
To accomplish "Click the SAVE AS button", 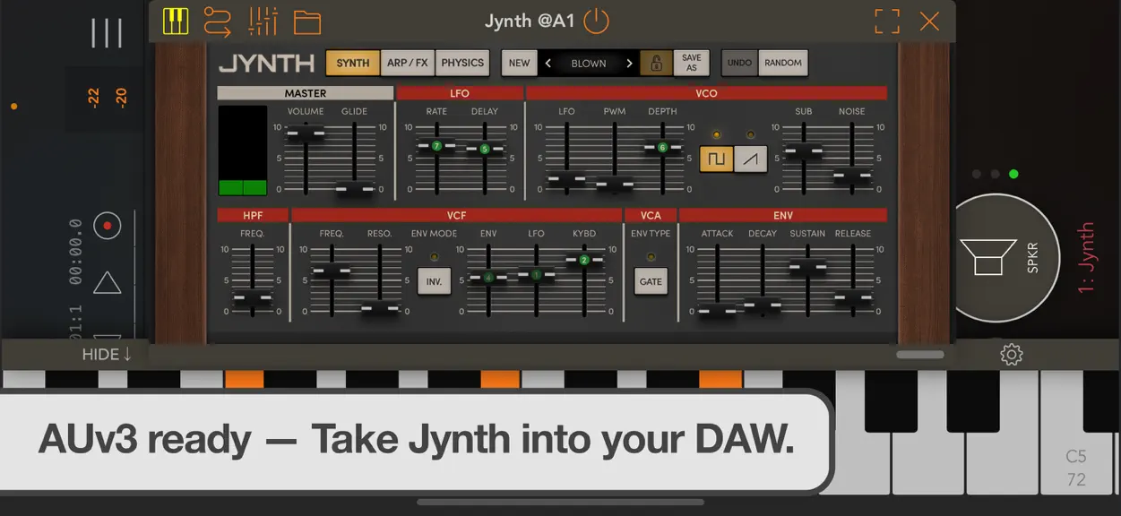I will (x=691, y=63).
